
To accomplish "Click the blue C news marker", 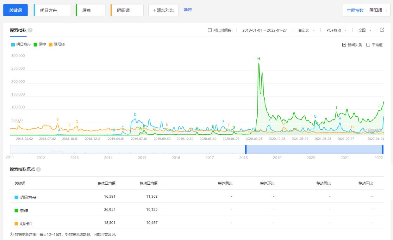I will coord(123,127).
